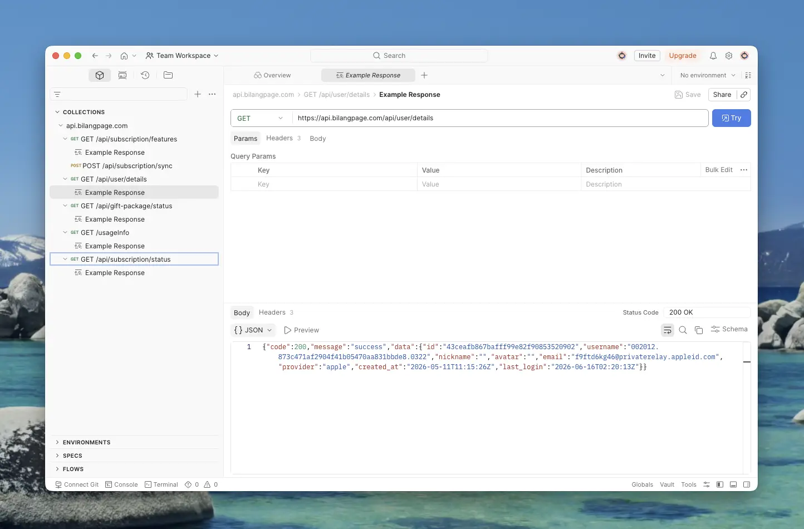Open query params more options ellipsis
Screen dimensions: 804x529
click(x=744, y=170)
